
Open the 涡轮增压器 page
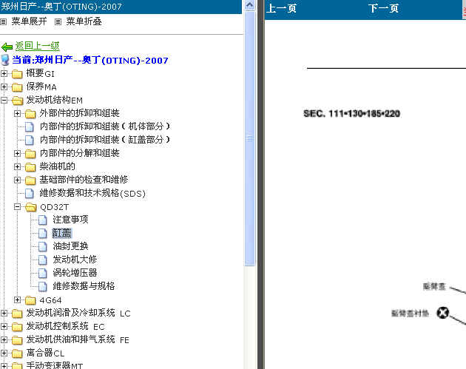(75, 273)
